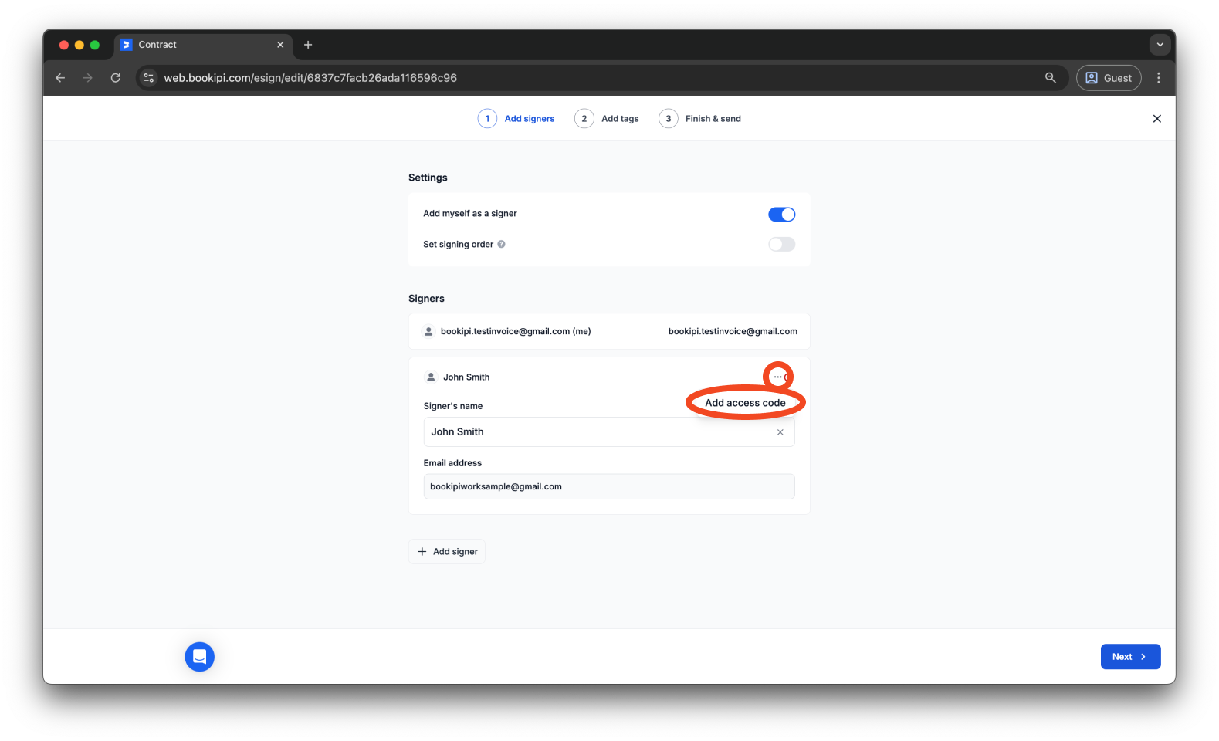Screen dimensions: 1219x741
Task: Open the three-dots menu for John Smith
Action: point(778,377)
